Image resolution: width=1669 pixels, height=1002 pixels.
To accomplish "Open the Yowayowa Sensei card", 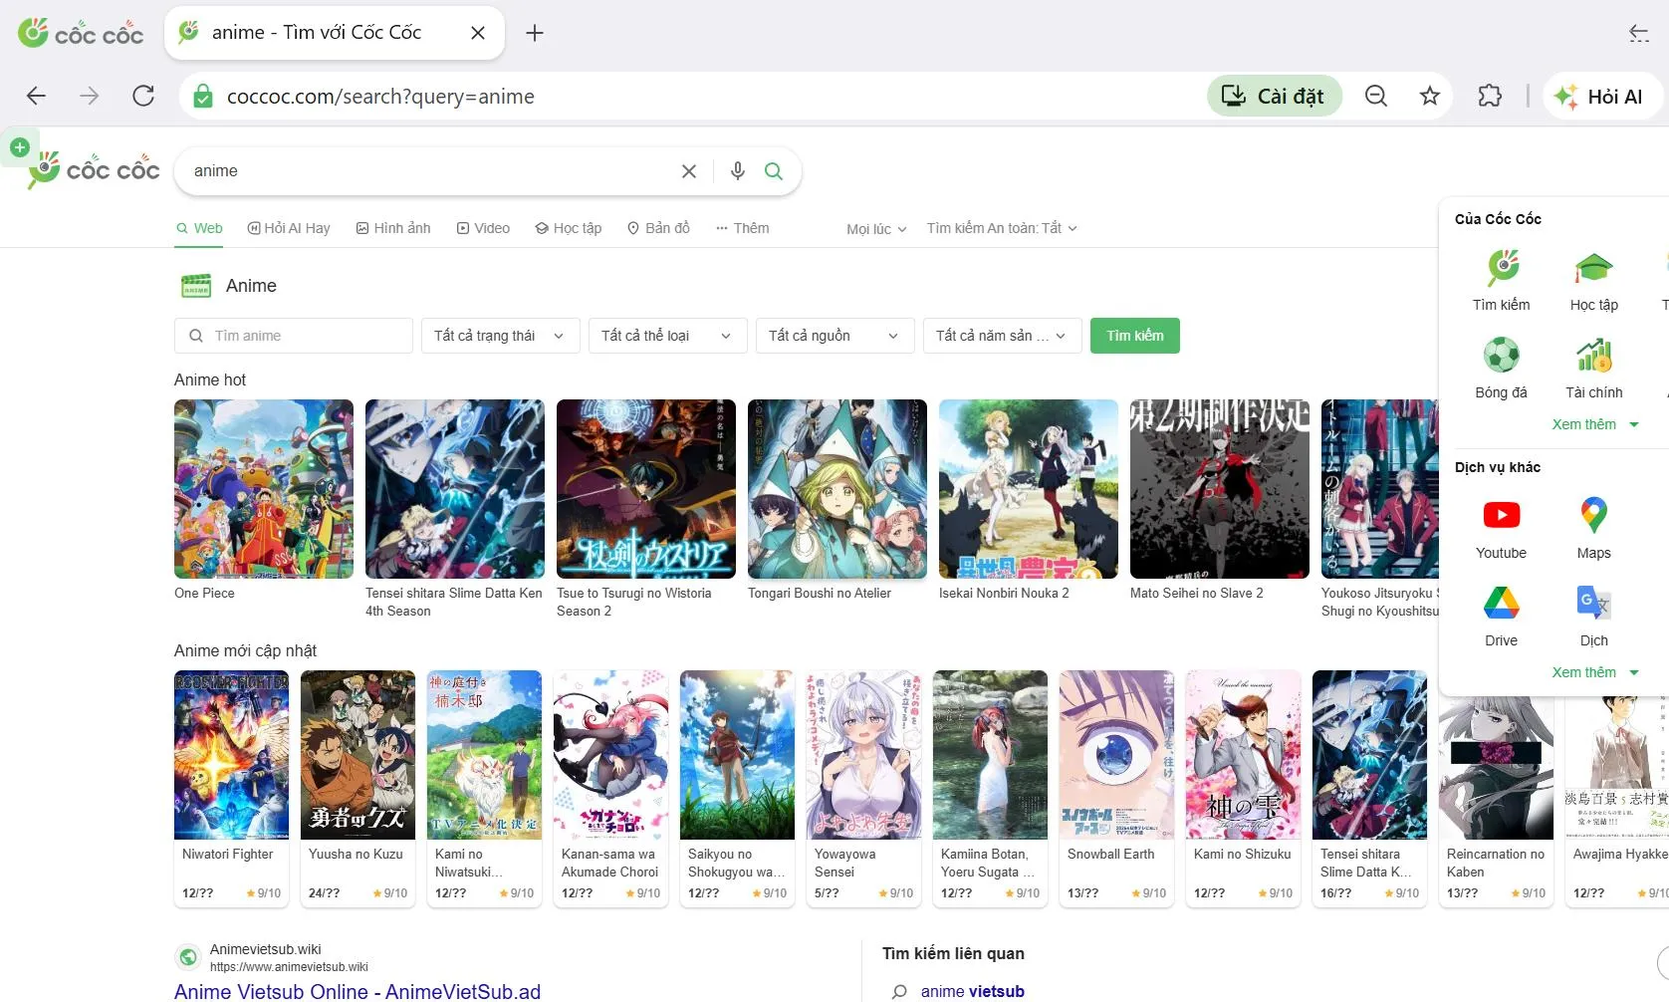I will [864, 788].
